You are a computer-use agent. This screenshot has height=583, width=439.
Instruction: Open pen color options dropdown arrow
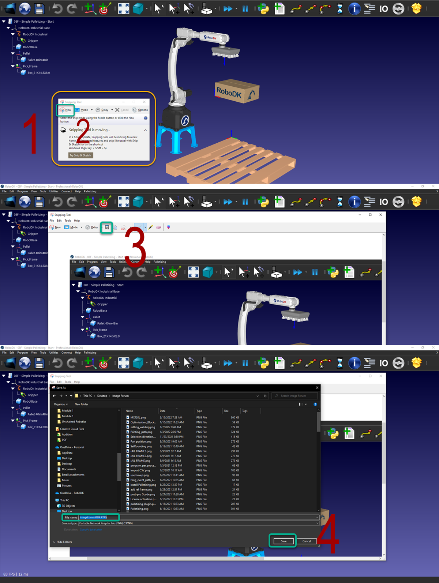pyautogui.click(x=145, y=227)
